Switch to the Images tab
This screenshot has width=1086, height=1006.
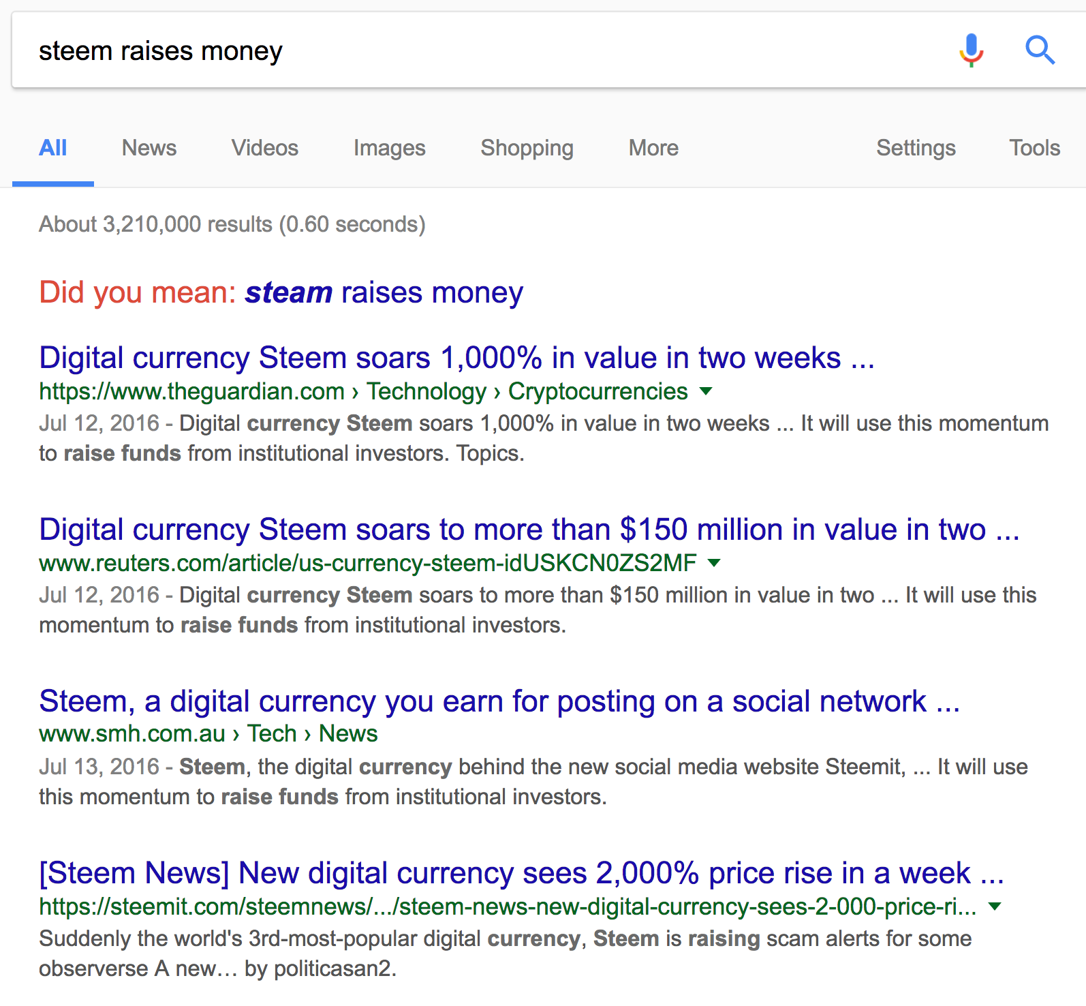390,148
